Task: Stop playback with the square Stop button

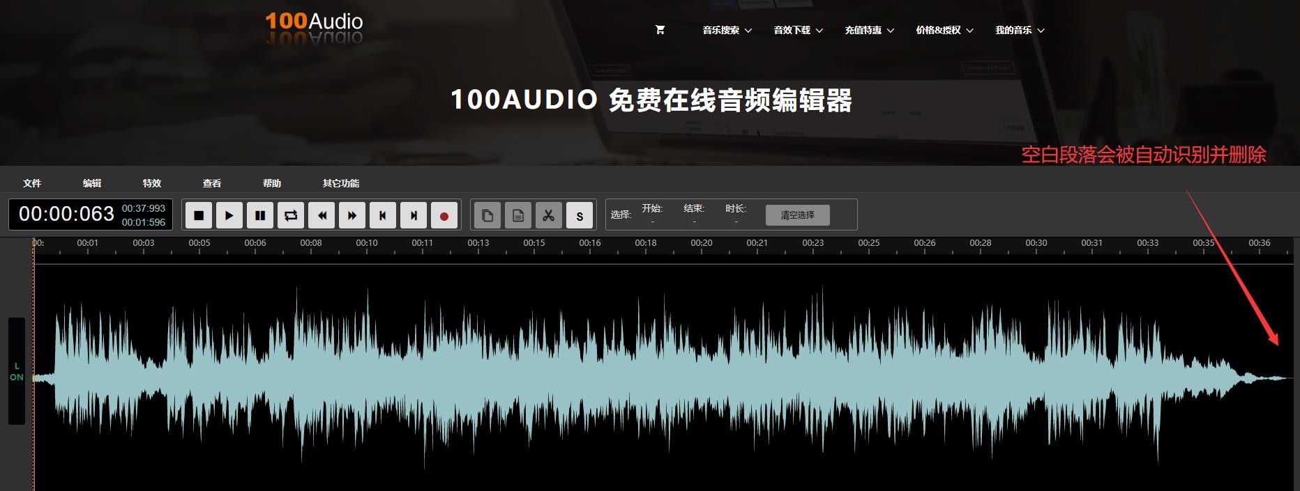Action: [199, 215]
